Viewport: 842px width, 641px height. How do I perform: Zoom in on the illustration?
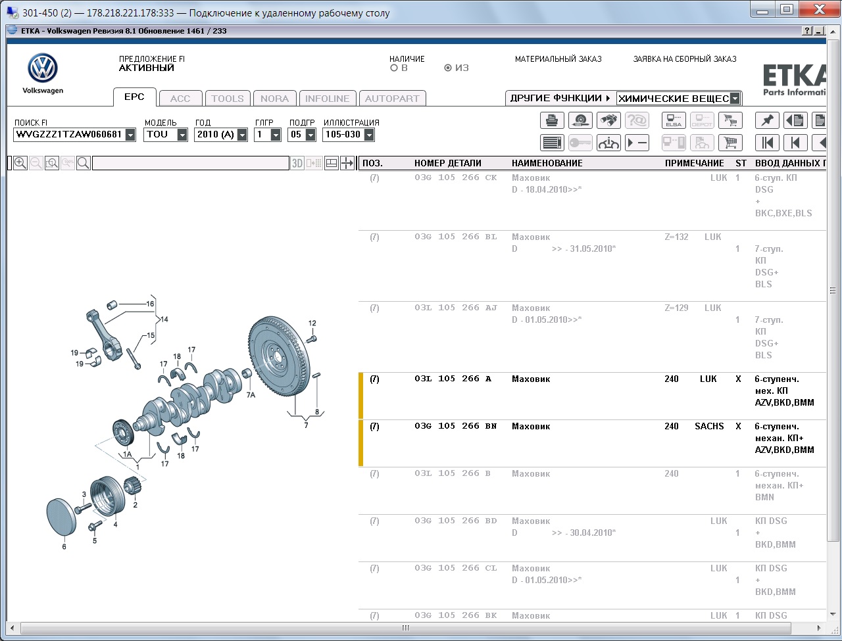pos(20,163)
